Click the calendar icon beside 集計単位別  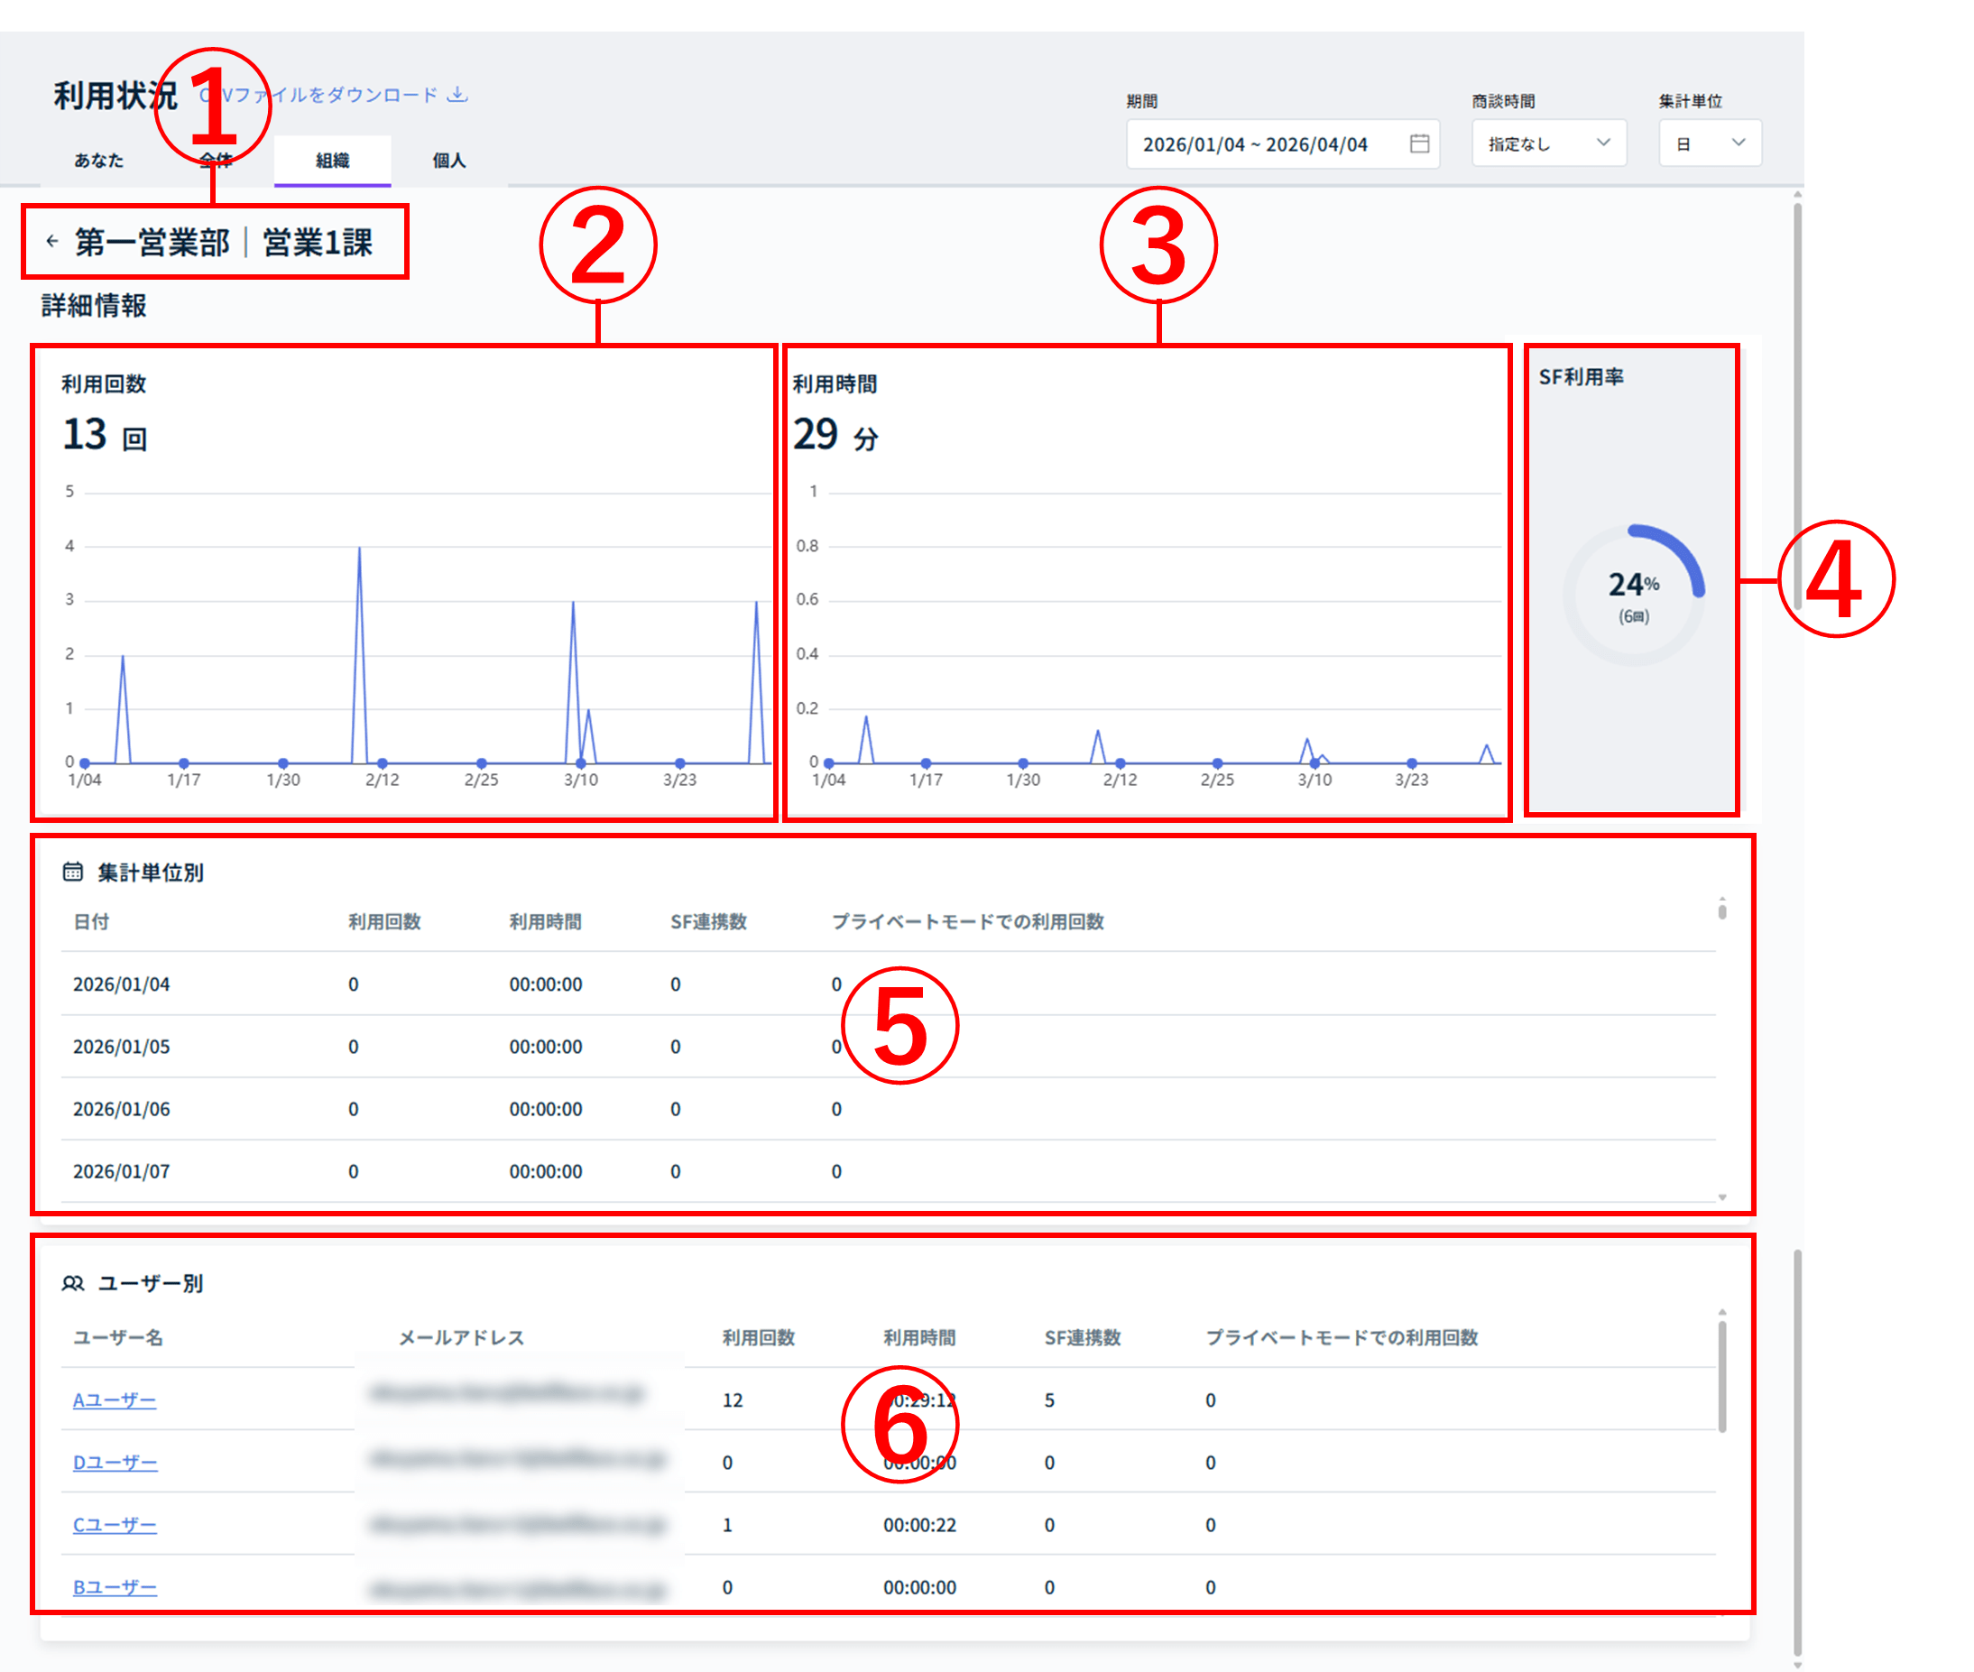tap(73, 872)
